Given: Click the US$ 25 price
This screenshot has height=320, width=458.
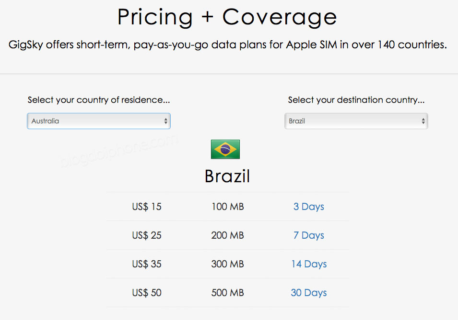Looking at the screenshot, I should coord(147,235).
